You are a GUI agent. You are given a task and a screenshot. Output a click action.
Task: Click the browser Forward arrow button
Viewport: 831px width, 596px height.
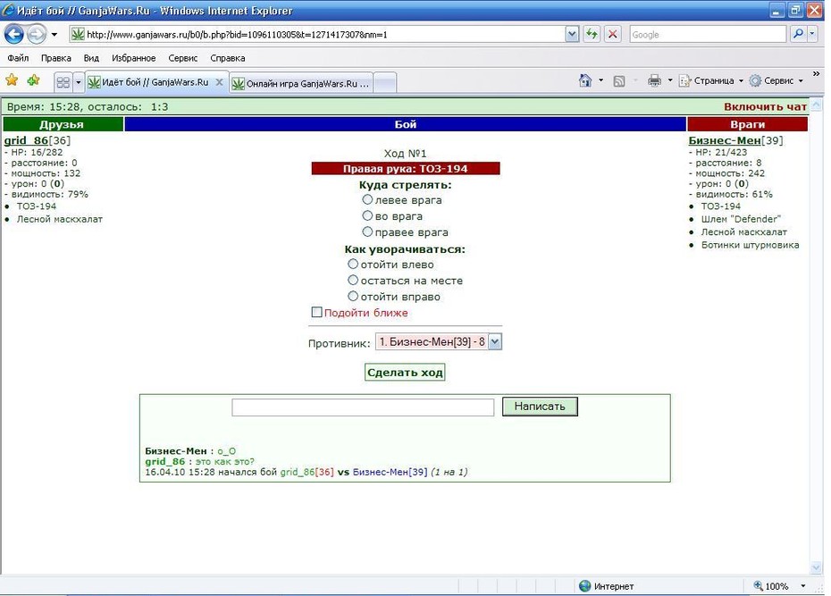pyautogui.click(x=36, y=35)
